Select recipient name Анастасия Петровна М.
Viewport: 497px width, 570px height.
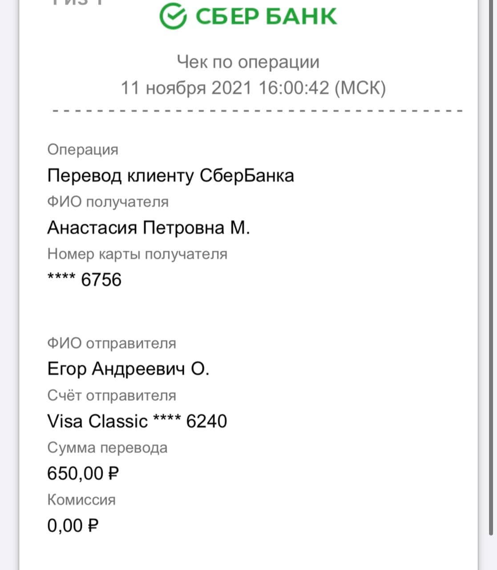click(x=149, y=228)
